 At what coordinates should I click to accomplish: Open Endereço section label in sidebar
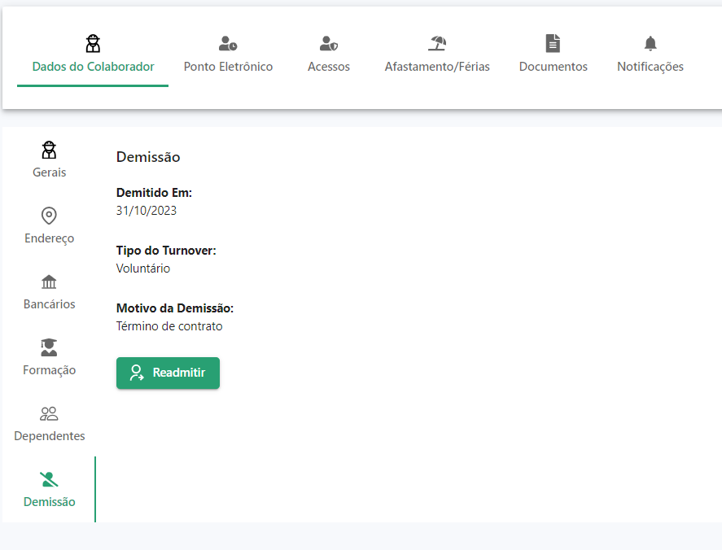pyautogui.click(x=50, y=238)
